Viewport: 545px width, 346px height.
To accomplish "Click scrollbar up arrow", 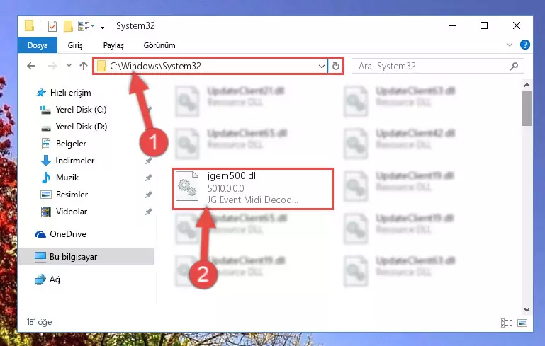I will [x=527, y=85].
